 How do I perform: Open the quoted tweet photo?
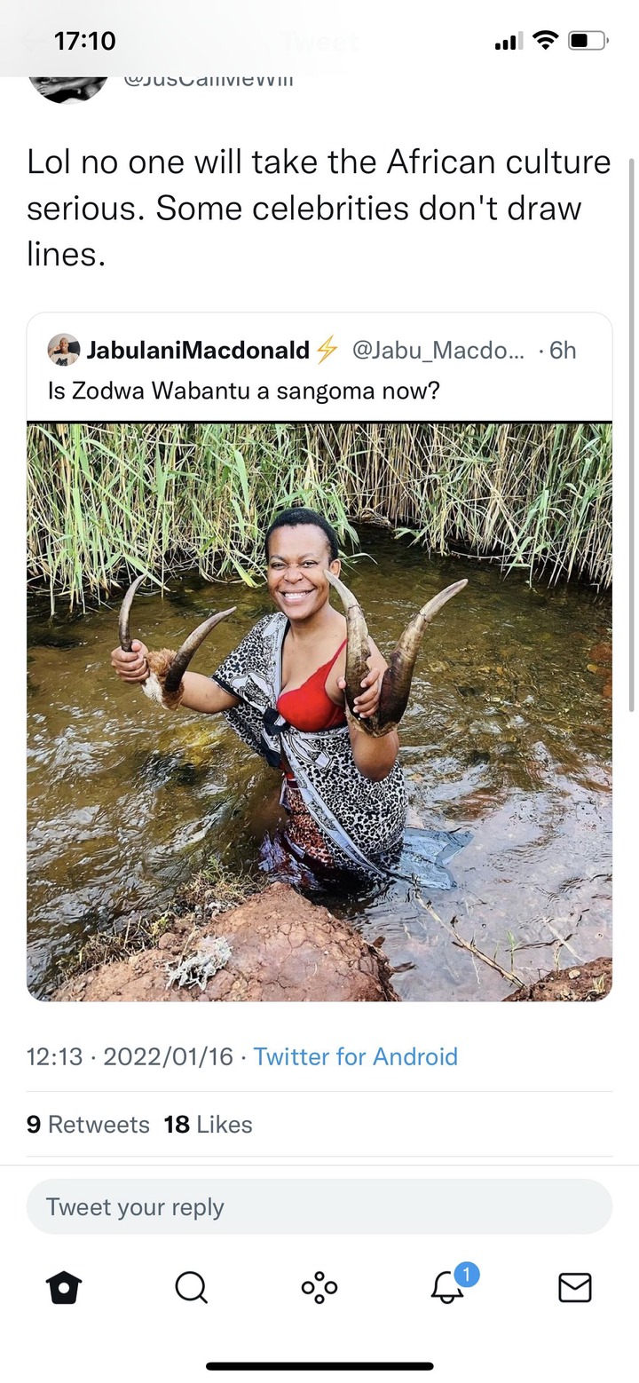click(x=319, y=712)
